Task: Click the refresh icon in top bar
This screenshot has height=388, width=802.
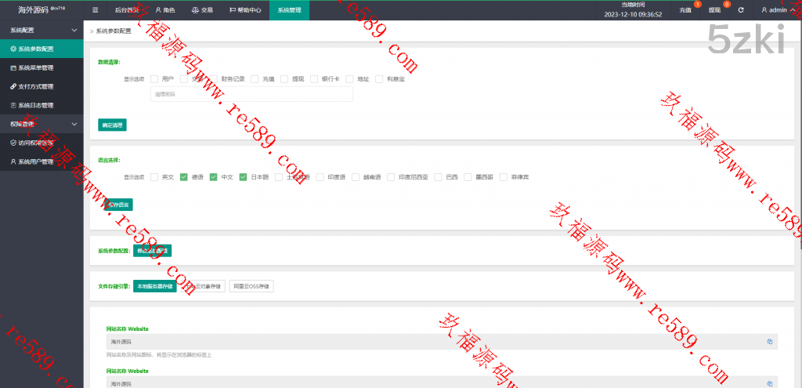Action: pos(741,10)
